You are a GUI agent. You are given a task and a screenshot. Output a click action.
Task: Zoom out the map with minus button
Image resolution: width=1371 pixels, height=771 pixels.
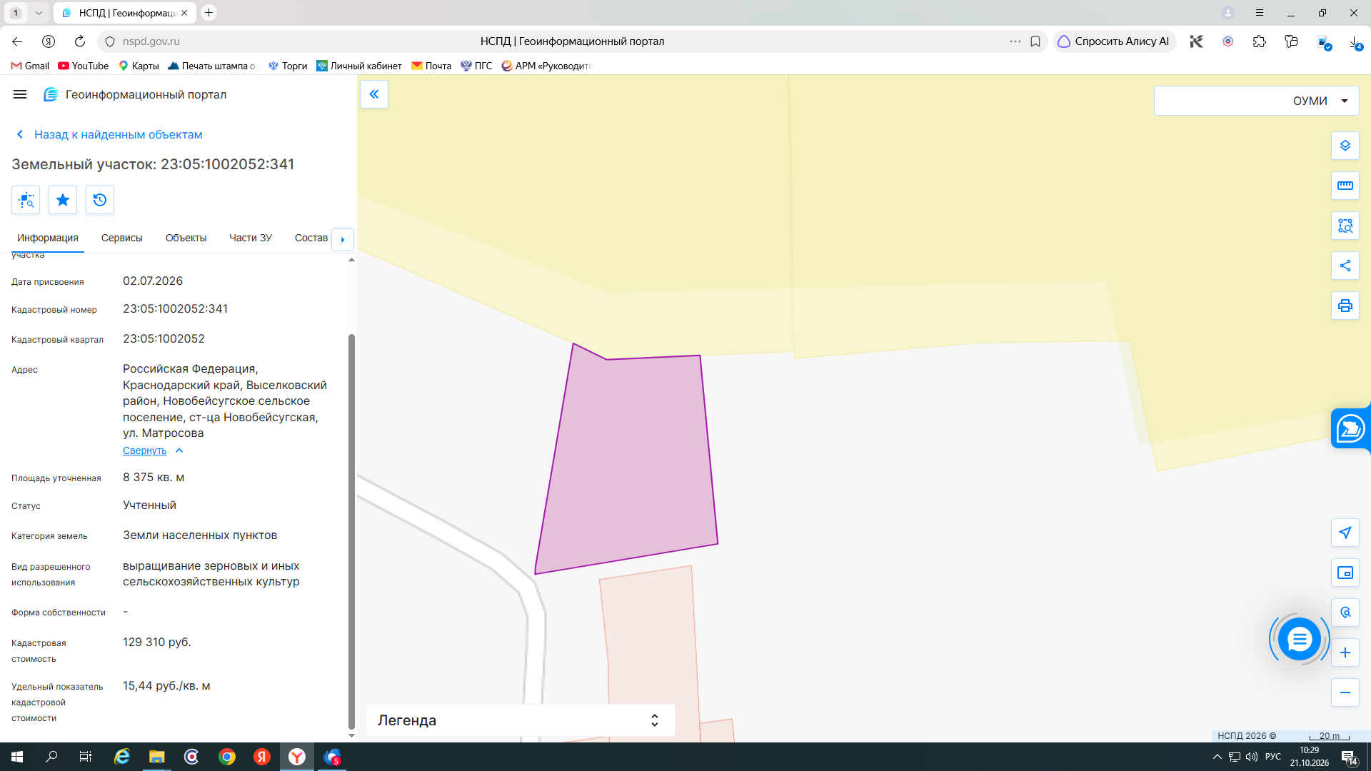1345,692
